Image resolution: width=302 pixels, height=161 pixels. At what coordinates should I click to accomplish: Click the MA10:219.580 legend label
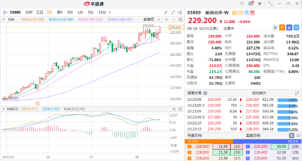click(61, 20)
